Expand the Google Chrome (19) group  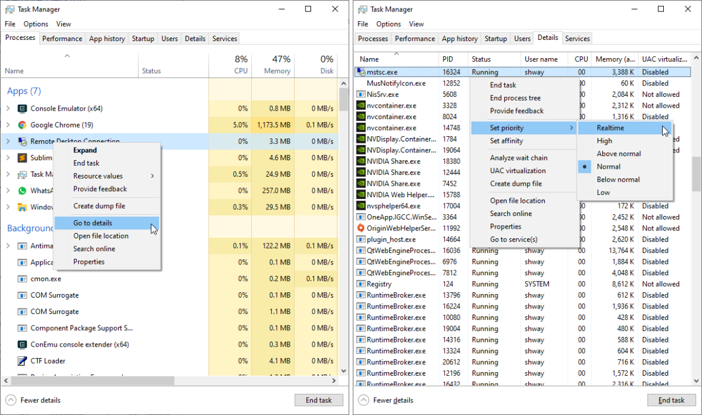pyautogui.click(x=8, y=125)
